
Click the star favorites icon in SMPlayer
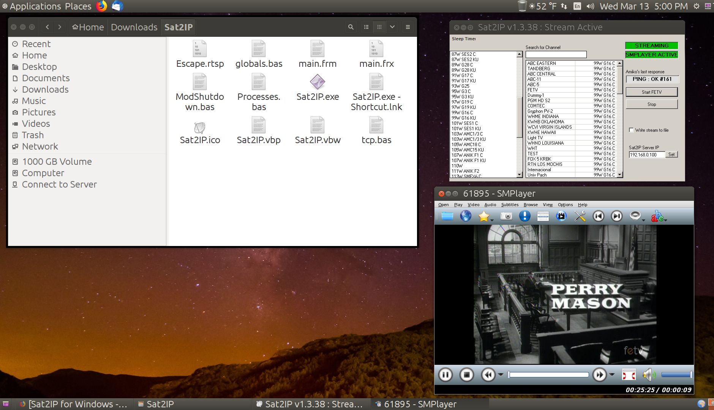click(x=483, y=216)
